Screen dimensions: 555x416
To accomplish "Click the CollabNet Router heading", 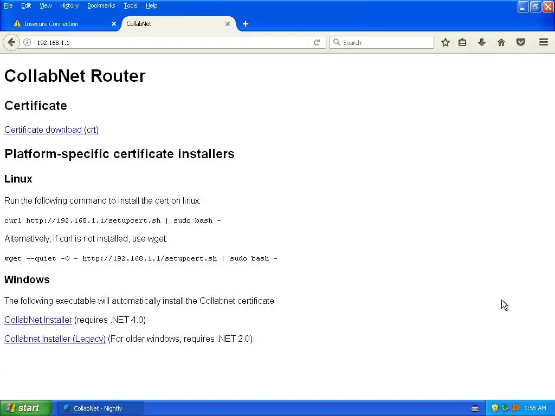I will pos(75,76).
